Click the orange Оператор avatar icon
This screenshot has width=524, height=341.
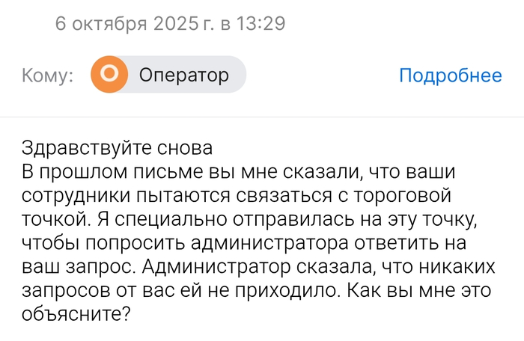(109, 75)
